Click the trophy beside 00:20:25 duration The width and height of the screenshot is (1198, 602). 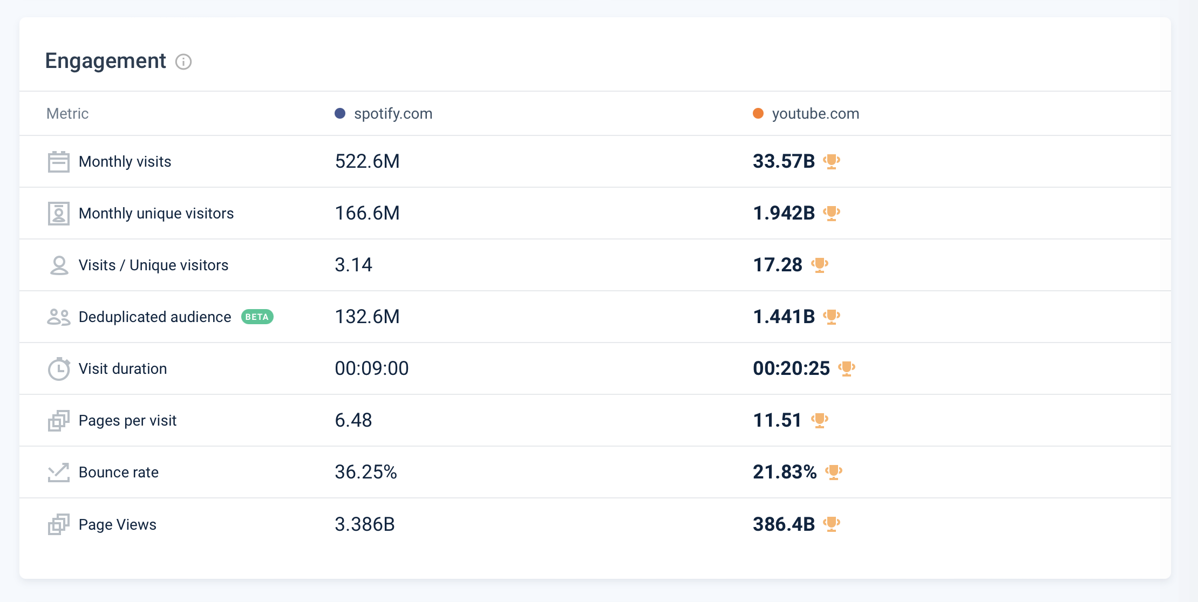pyautogui.click(x=846, y=368)
